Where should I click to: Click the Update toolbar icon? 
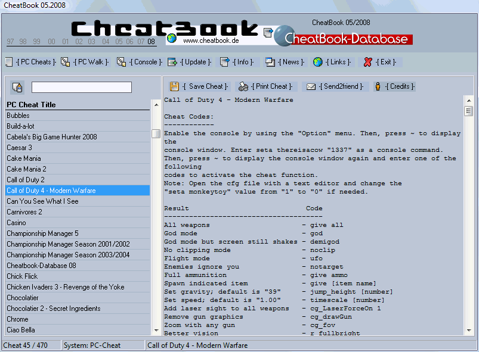(x=172, y=62)
